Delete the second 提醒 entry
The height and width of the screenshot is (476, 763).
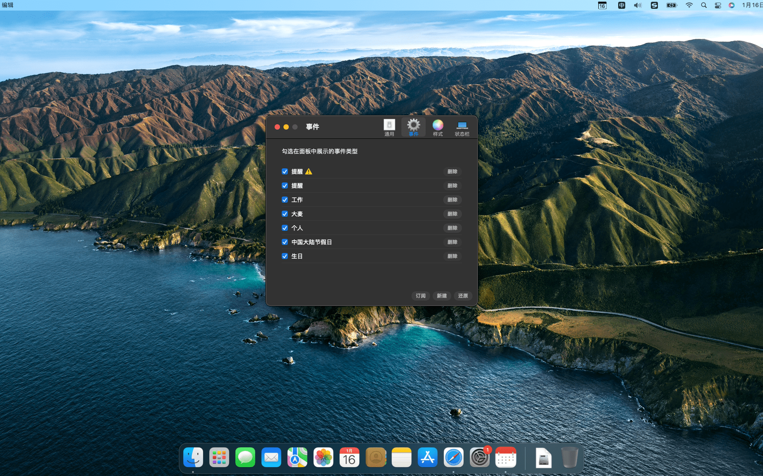452,186
